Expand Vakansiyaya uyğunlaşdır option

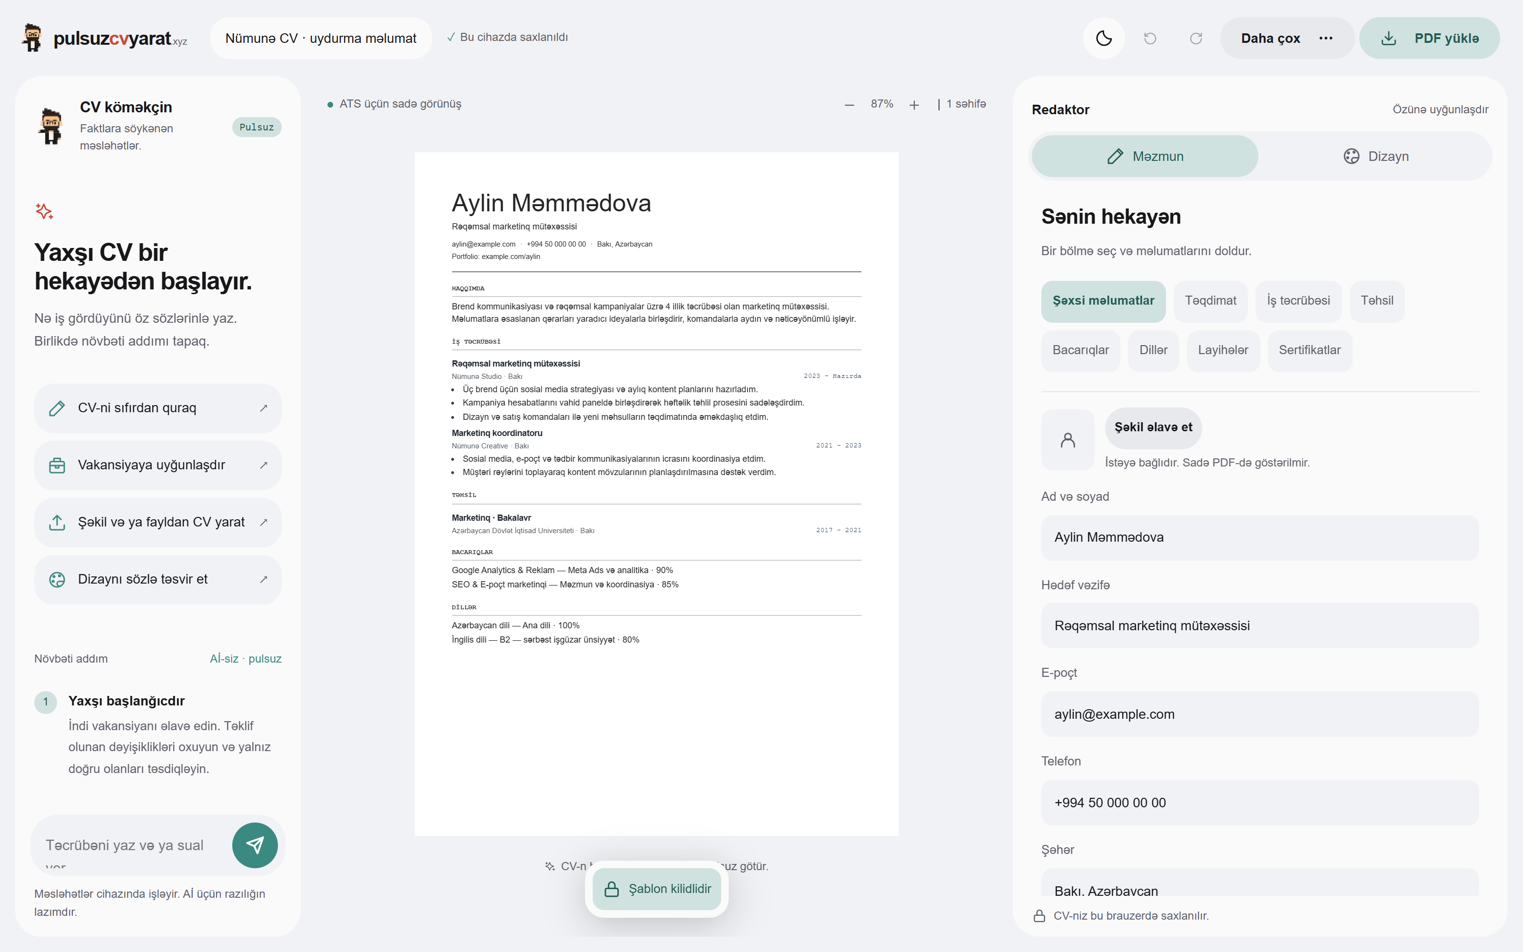click(x=158, y=466)
